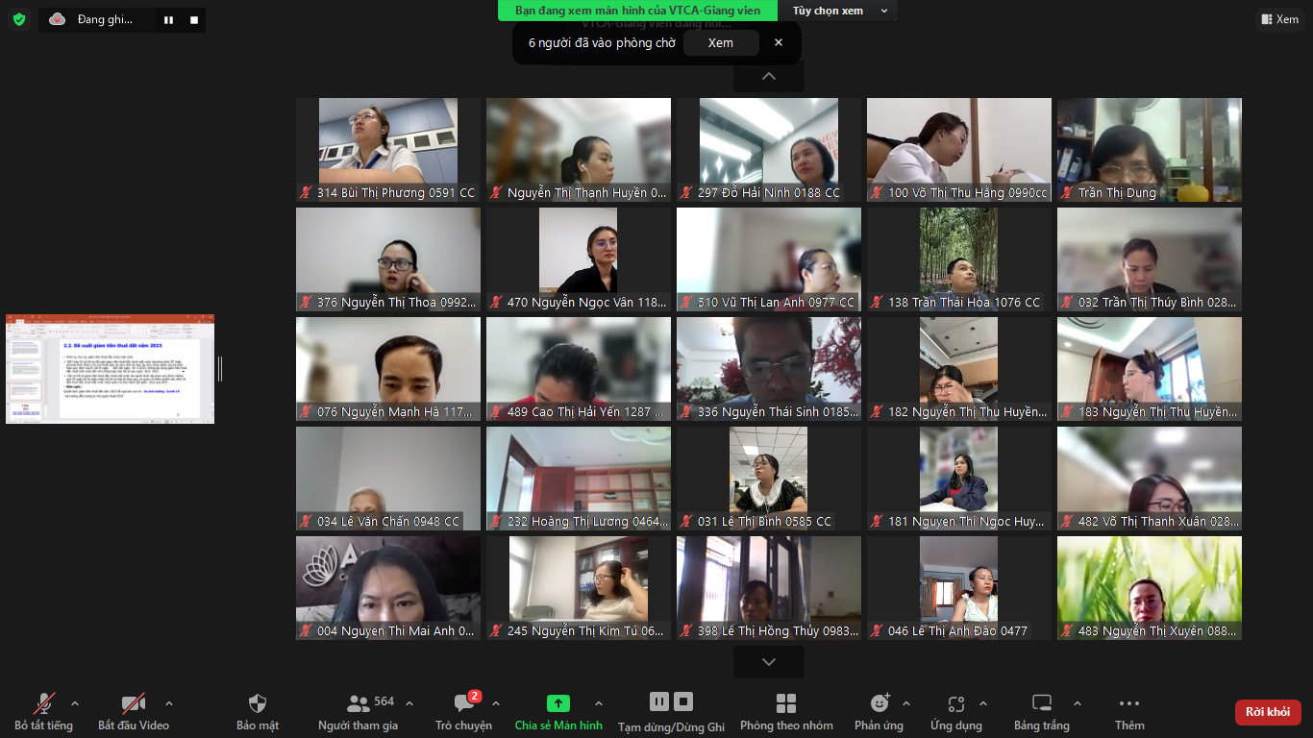Select video tile of 482 Võ Thị Thanh Xuân
Image resolution: width=1313 pixels, height=738 pixels.
click(x=1150, y=479)
